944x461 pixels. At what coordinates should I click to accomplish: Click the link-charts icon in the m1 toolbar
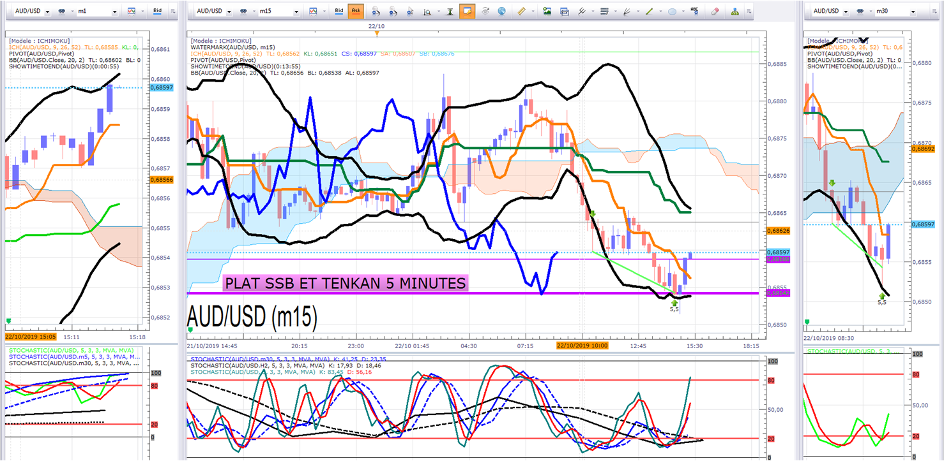click(63, 11)
